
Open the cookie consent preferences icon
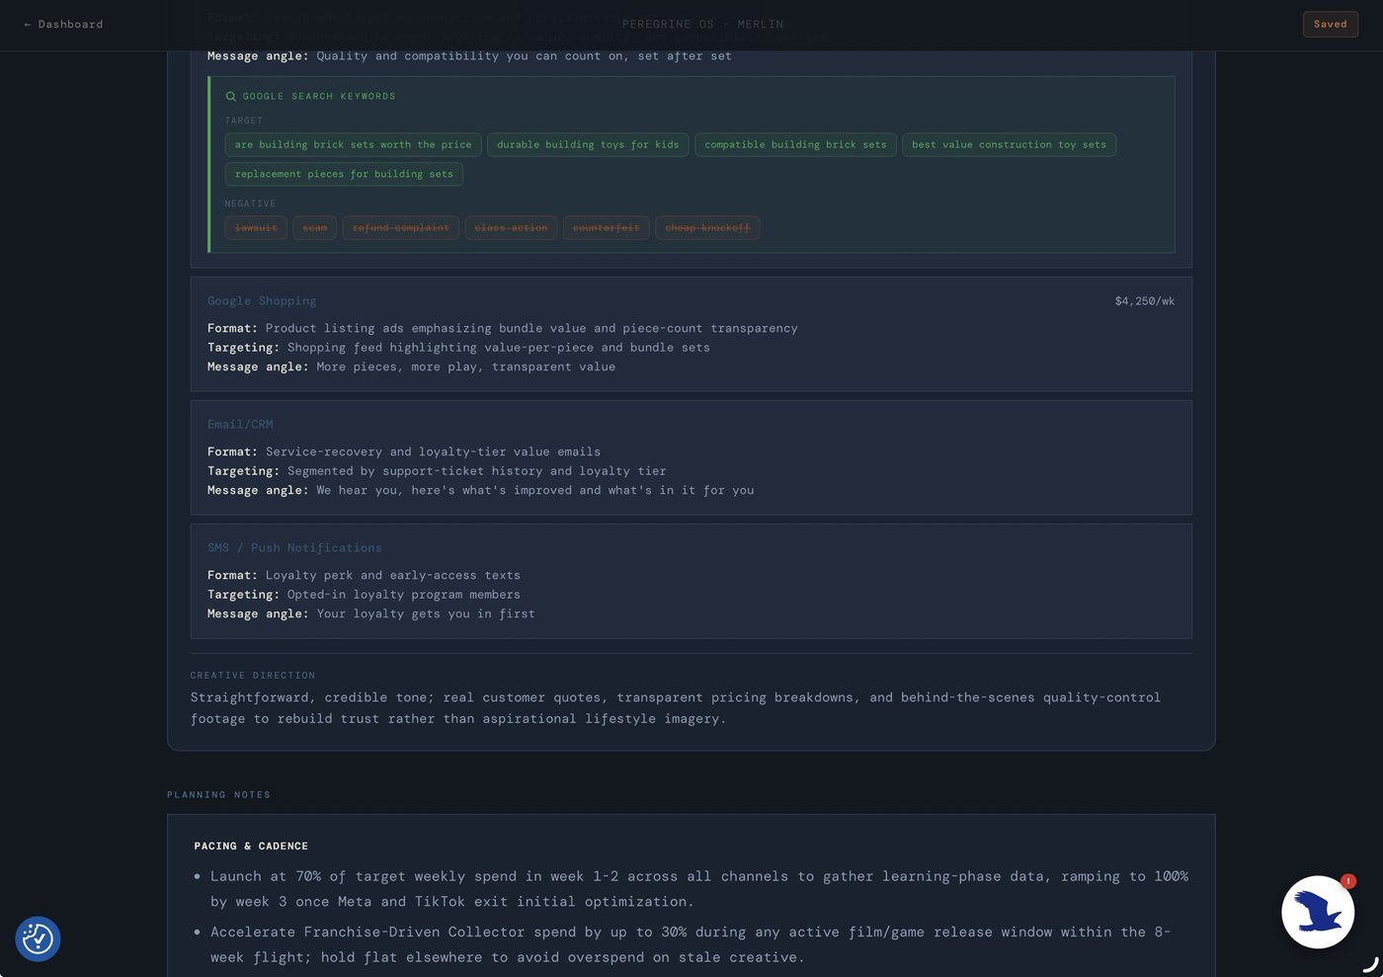(x=38, y=938)
